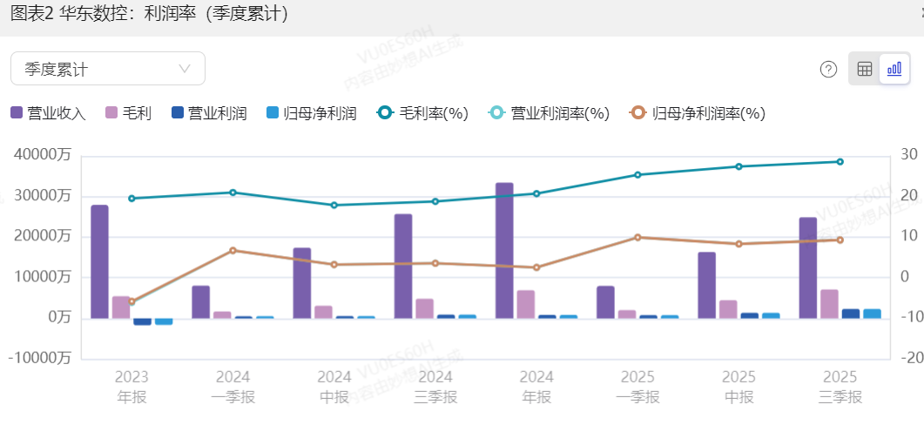
Task: Toggle 归母净利润 legend series
Action: point(311,113)
